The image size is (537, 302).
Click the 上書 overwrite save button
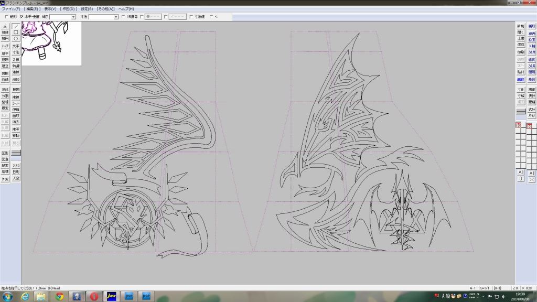[521, 39]
